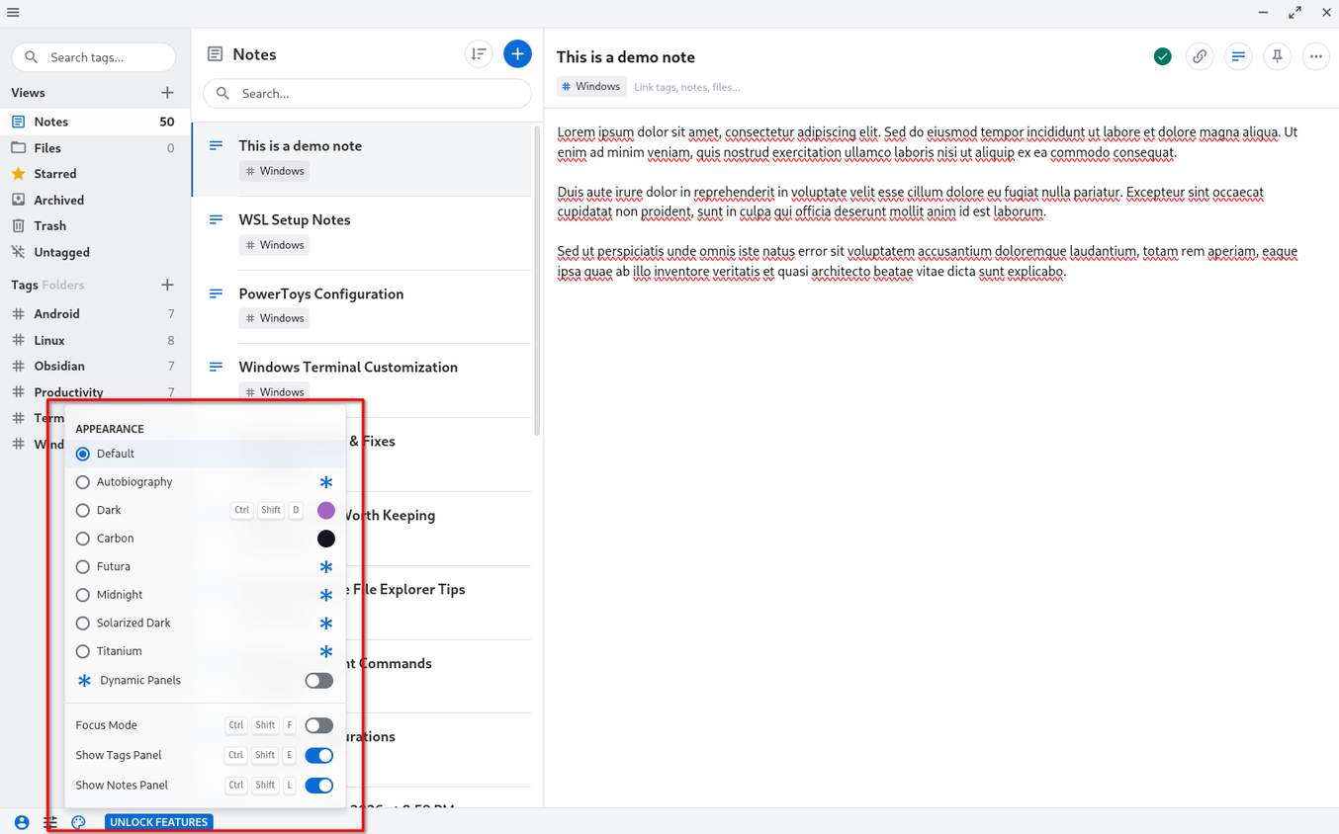The width and height of the screenshot is (1339, 834).
Task: Click the notes list scrollbar
Action: click(x=538, y=280)
